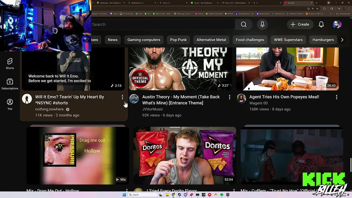Play Austin Theory entrance theme thumbnail

(180, 69)
